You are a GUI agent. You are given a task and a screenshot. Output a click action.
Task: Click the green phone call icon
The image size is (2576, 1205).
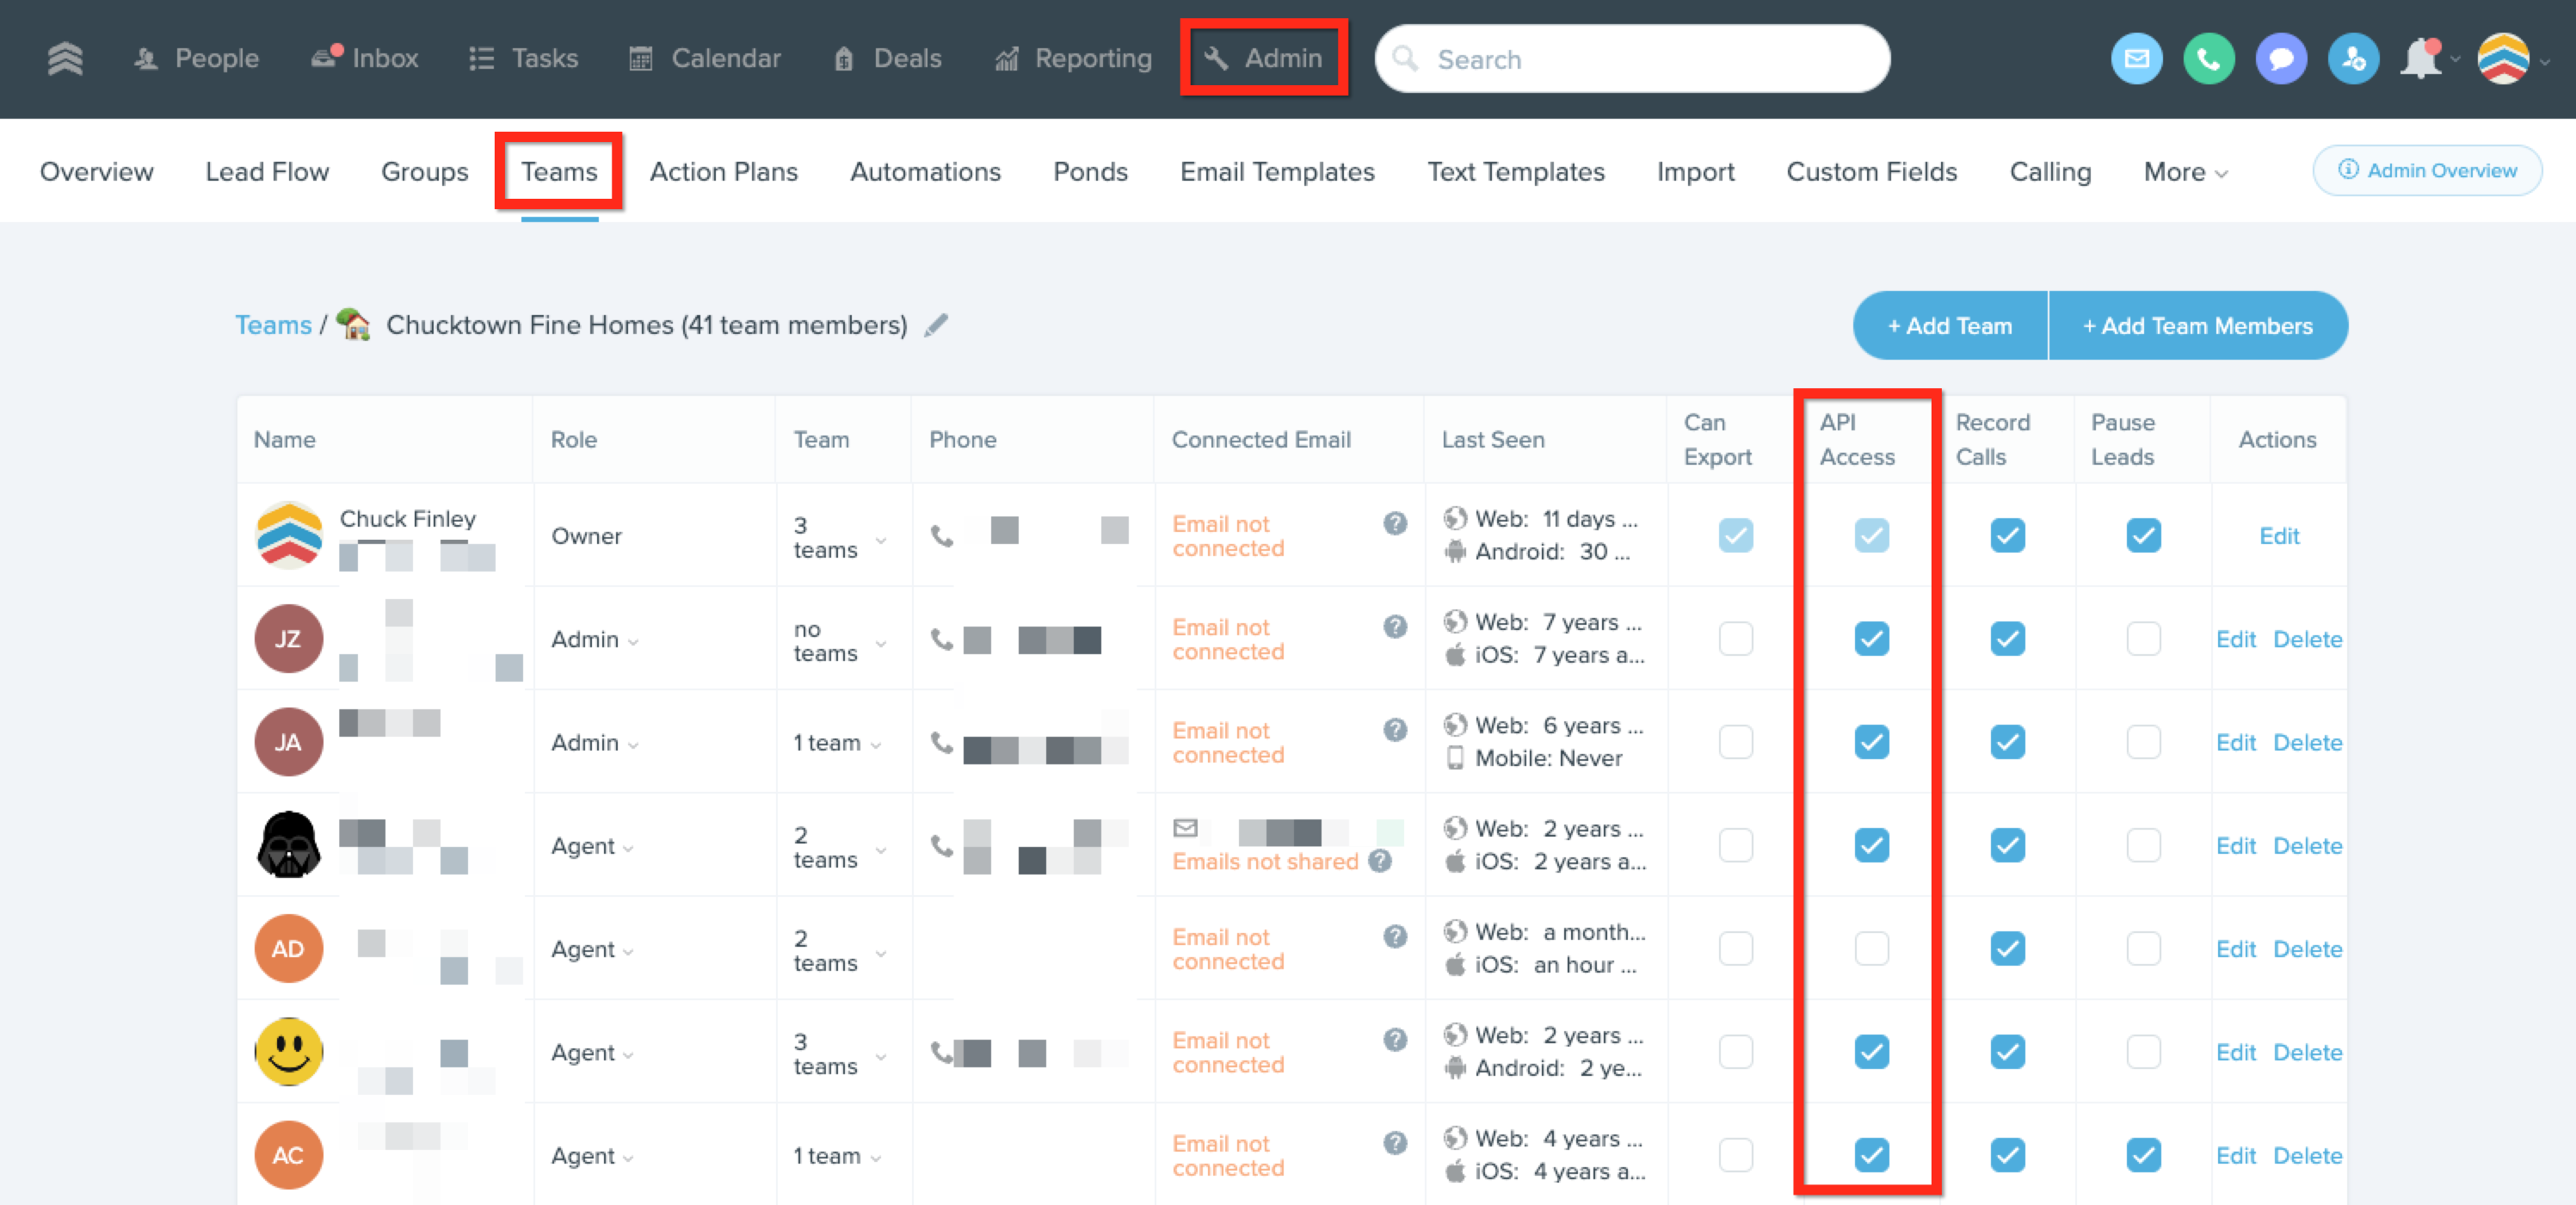pos(2208,59)
